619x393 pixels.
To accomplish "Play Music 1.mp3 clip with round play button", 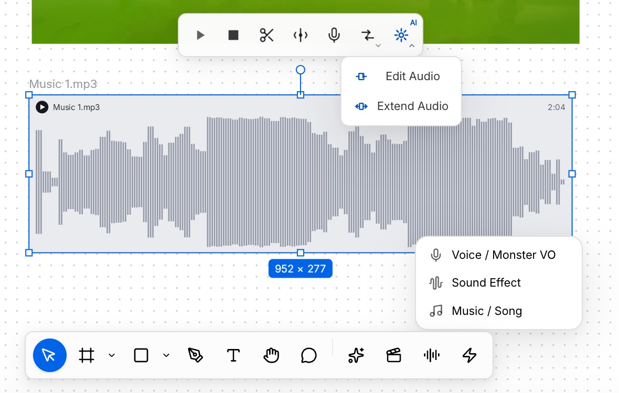I will (x=42, y=107).
